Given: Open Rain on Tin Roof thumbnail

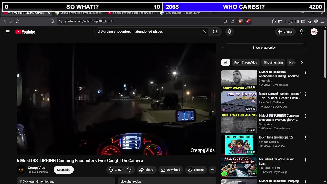Looking at the screenshot, I should 239,102.
